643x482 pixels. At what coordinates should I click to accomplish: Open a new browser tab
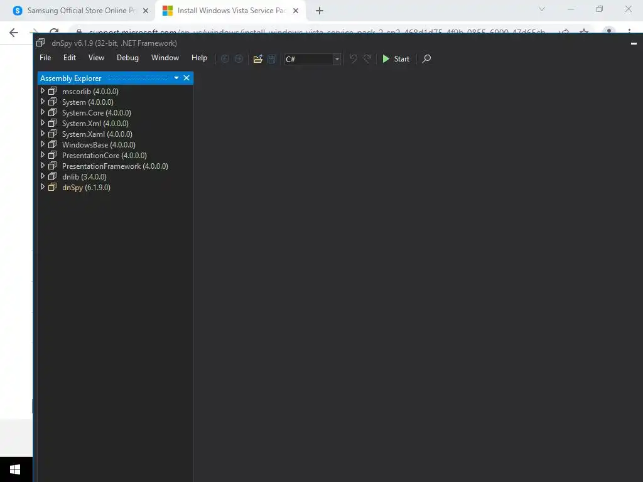point(320,11)
